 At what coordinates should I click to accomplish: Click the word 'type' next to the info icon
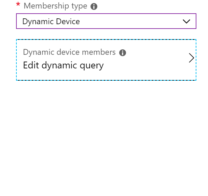click(x=79, y=6)
